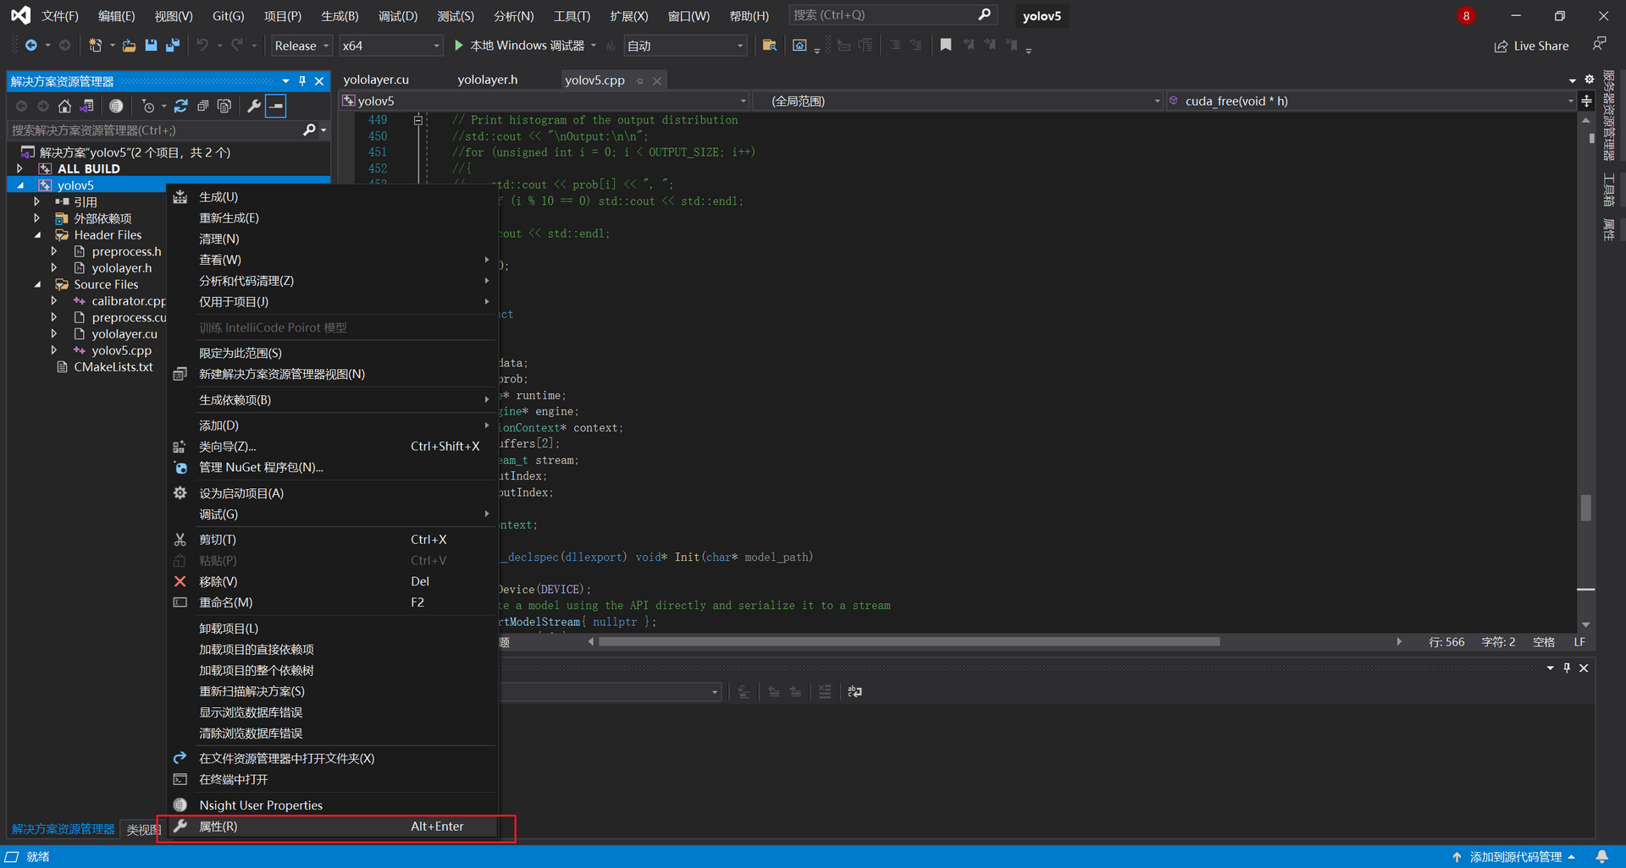Screen dimensions: 1626x868
Task: Click Sync with Active Document icon
Action: pyautogui.click(x=180, y=106)
